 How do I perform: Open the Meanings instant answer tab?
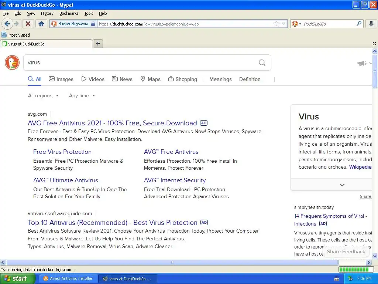tap(220, 79)
